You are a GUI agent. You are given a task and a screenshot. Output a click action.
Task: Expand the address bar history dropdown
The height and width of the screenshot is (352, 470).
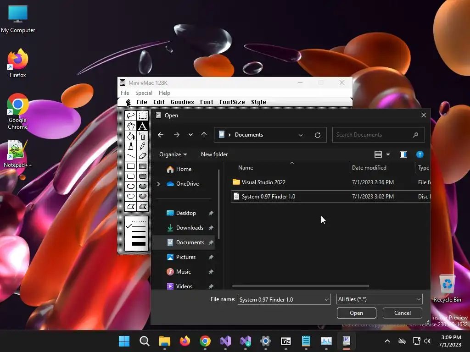click(300, 135)
